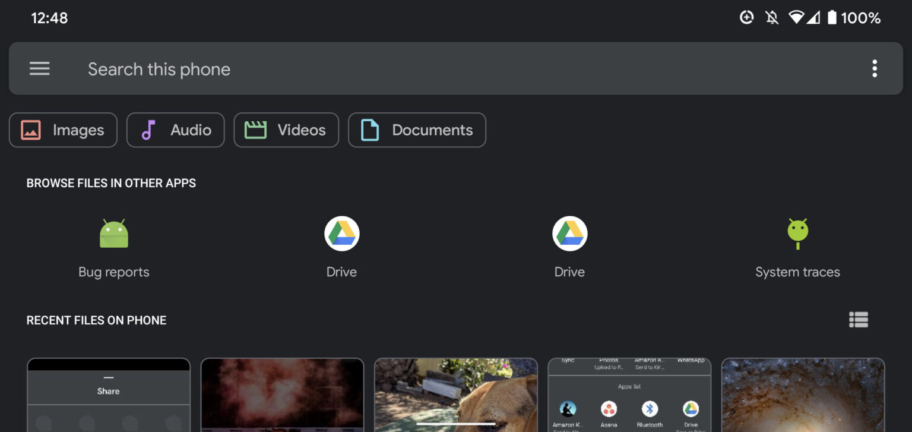Filter by Images chip
The image size is (912, 432).
[x=63, y=130]
